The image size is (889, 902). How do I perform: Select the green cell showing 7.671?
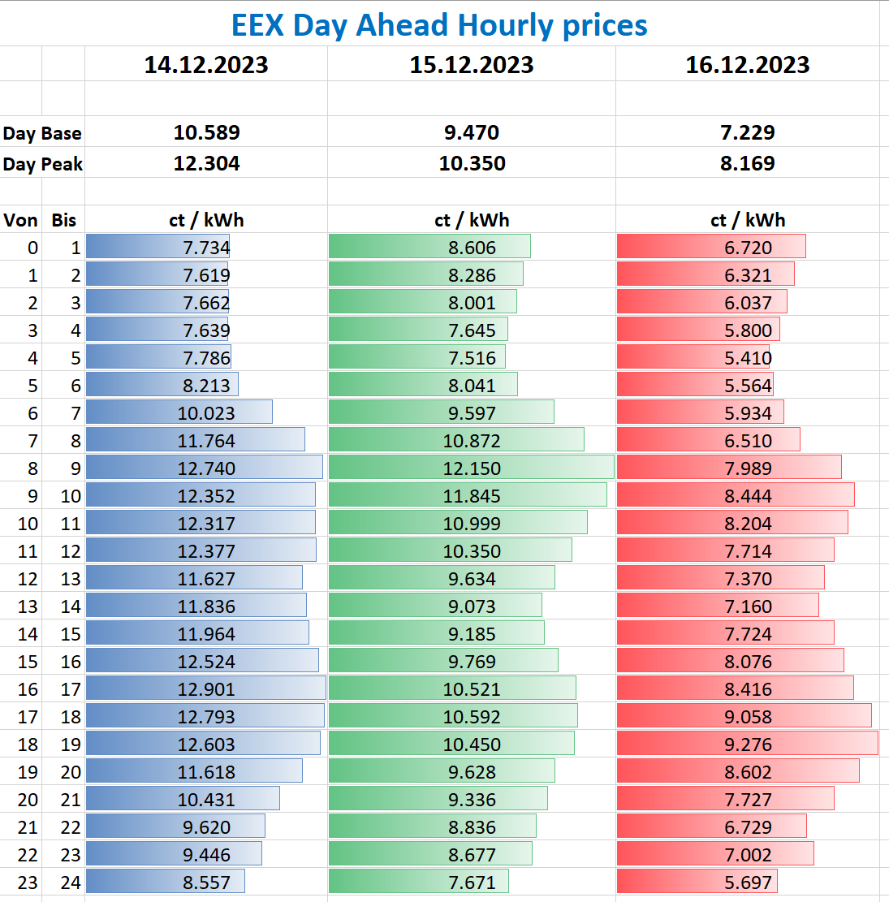[x=471, y=882]
